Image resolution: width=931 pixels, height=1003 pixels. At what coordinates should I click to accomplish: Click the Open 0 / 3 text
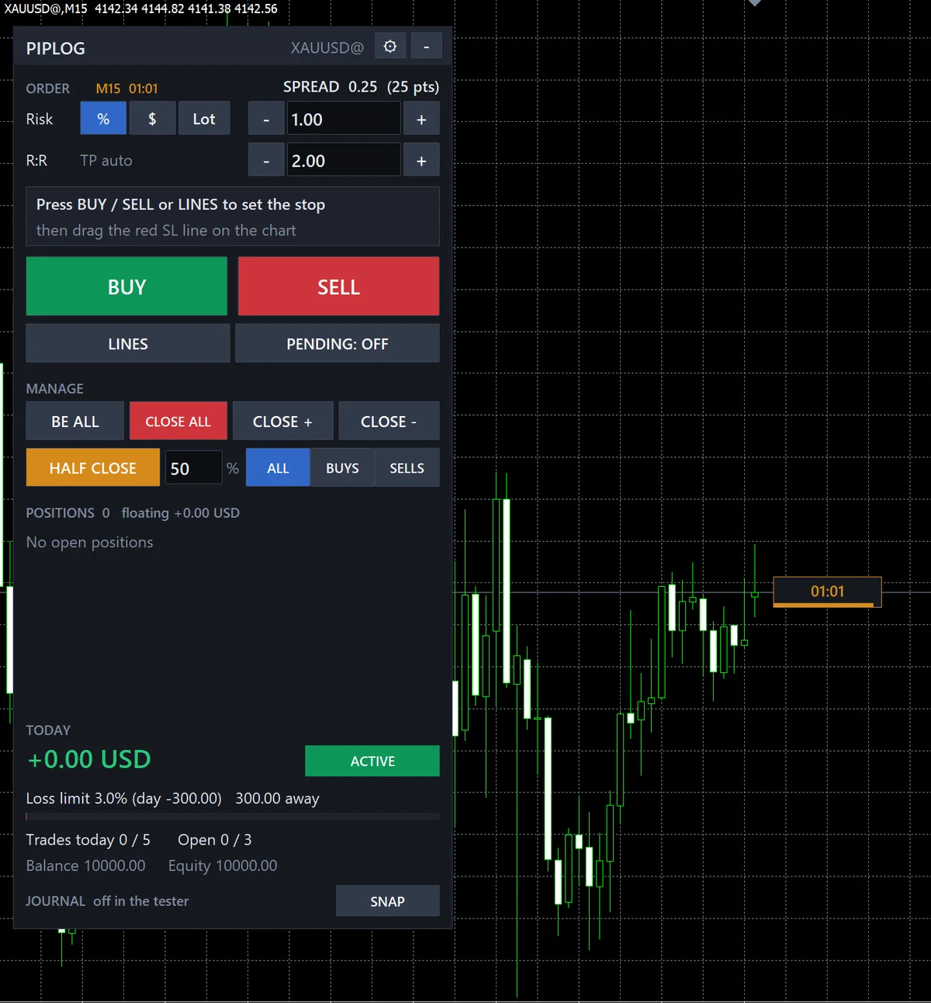tap(215, 840)
